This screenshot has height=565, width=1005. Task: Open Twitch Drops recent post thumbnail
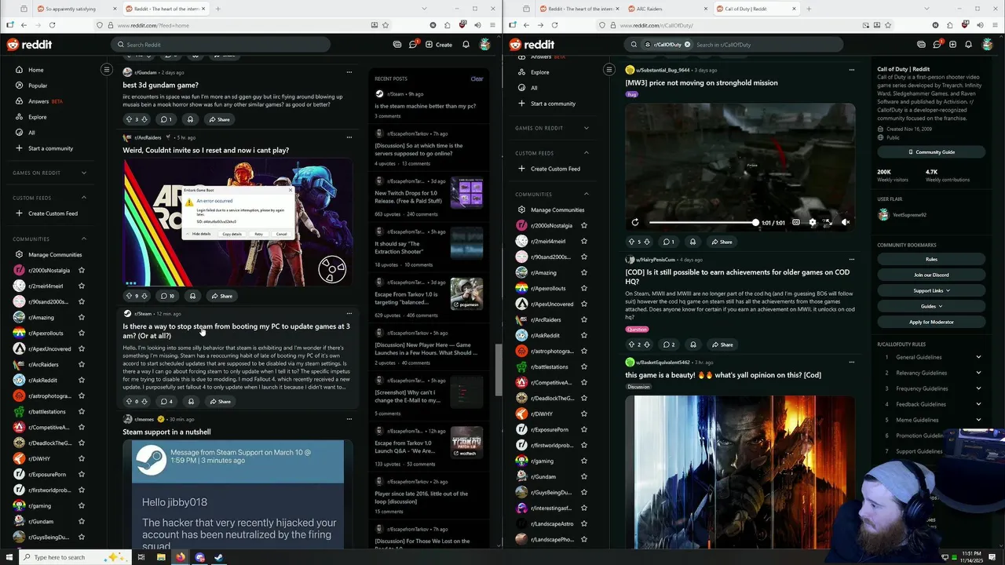click(x=466, y=193)
